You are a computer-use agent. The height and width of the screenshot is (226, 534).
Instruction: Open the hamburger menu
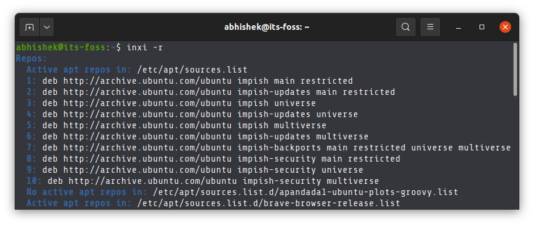(x=430, y=27)
